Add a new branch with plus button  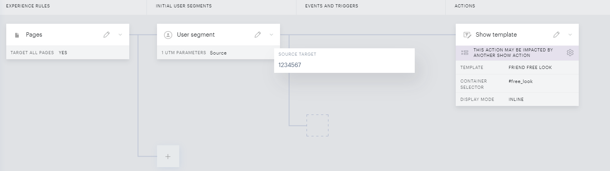click(168, 156)
